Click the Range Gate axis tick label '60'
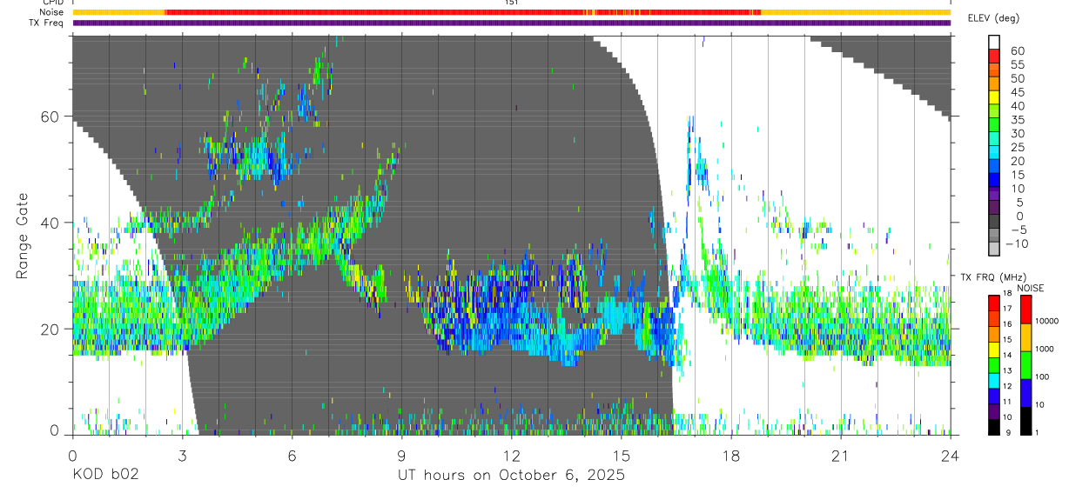 50,116
